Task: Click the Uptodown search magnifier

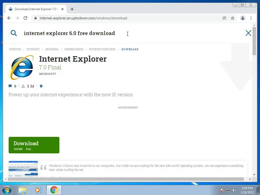Action: (14, 33)
